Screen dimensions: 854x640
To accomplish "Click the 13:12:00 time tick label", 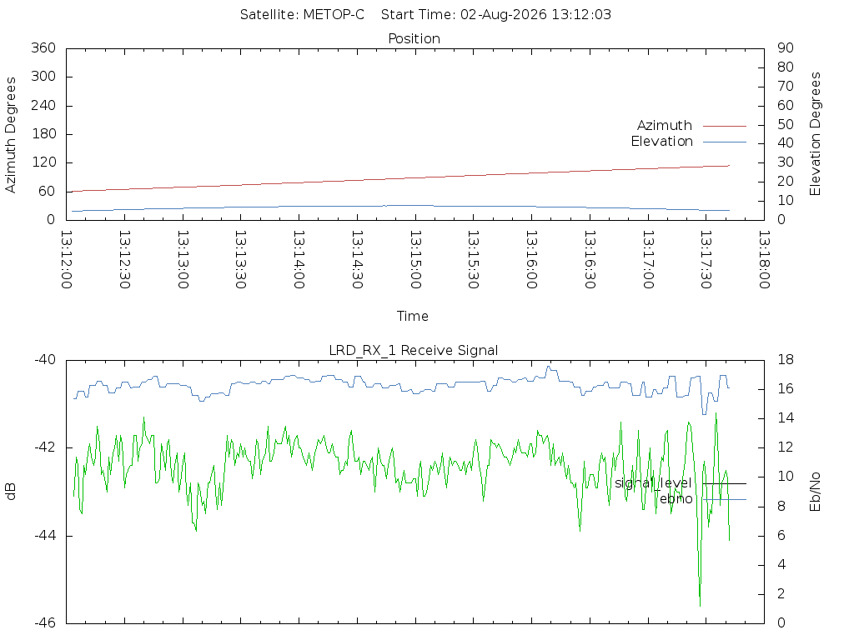I will click(67, 260).
